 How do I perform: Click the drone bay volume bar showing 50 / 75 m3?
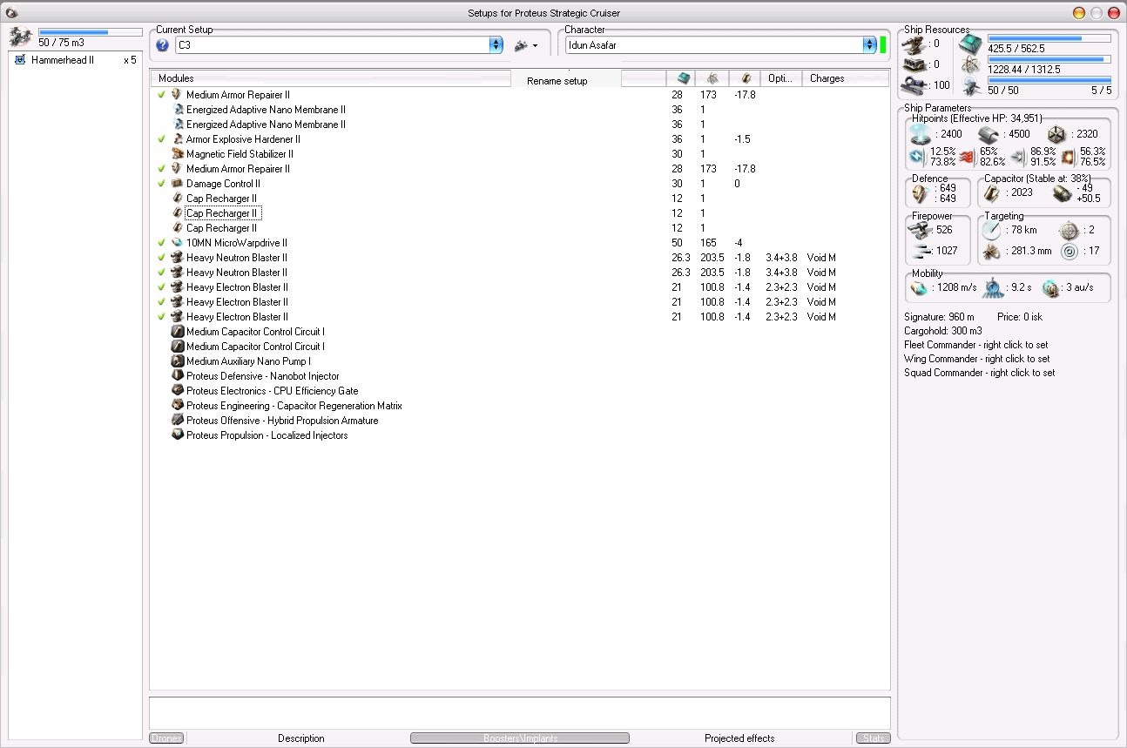(91, 32)
